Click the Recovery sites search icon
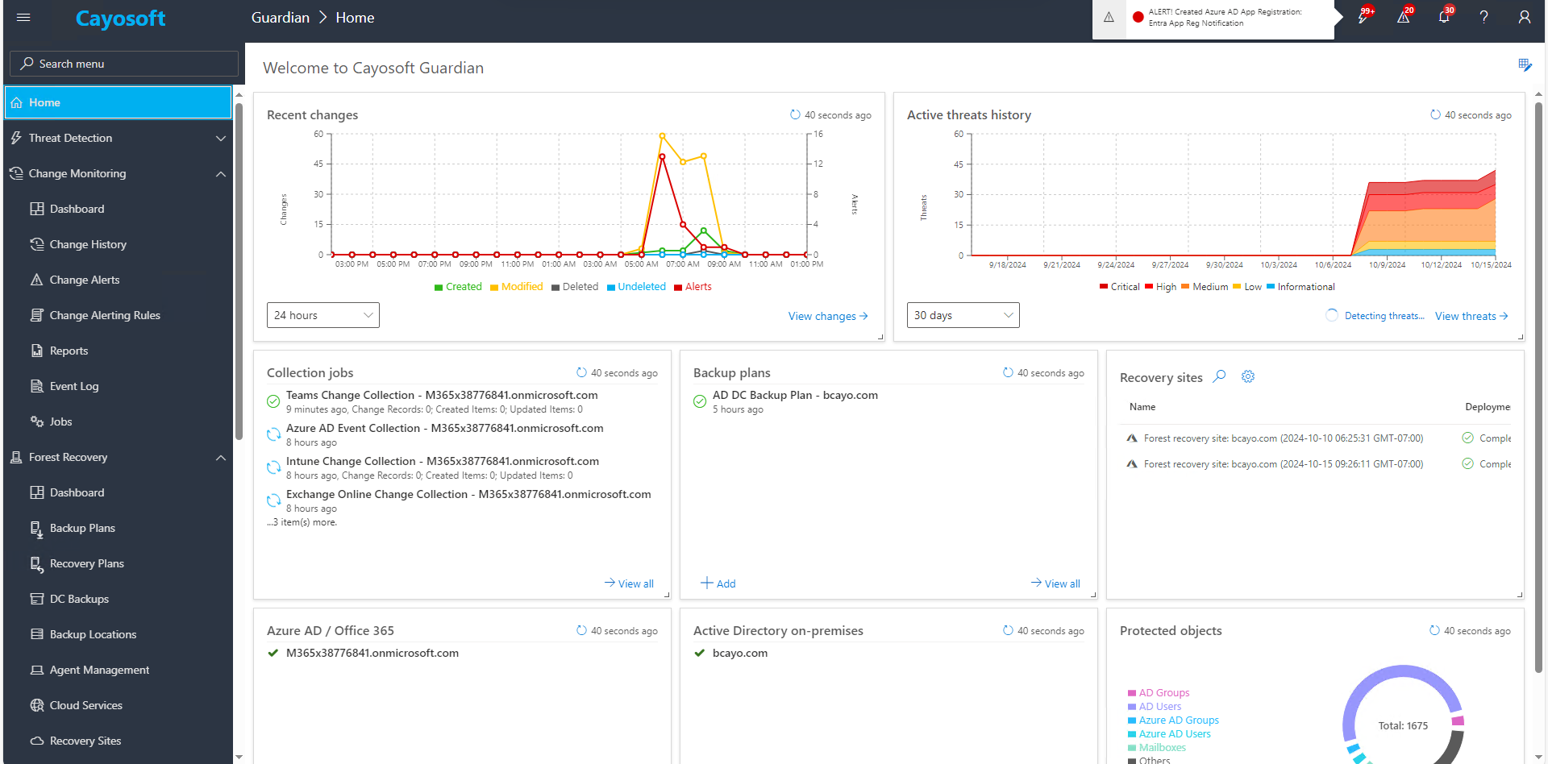1548x764 pixels. click(1220, 376)
